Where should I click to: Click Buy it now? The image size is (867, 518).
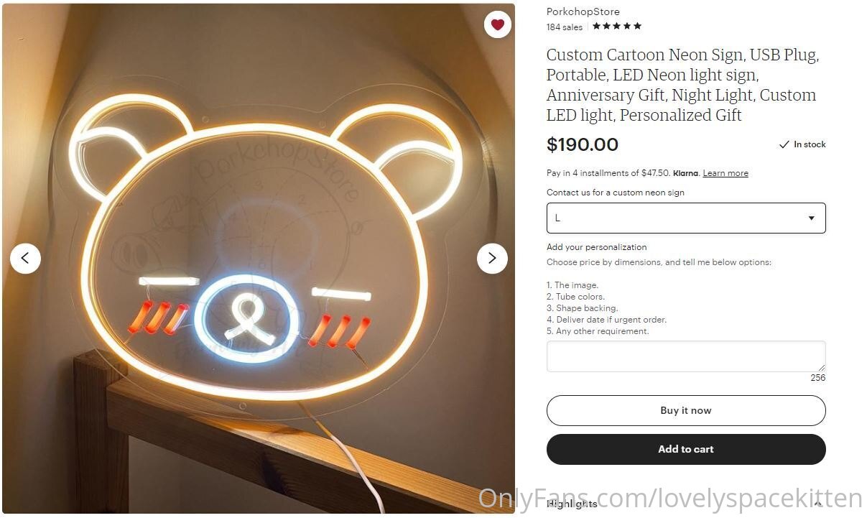coord(686,410)
